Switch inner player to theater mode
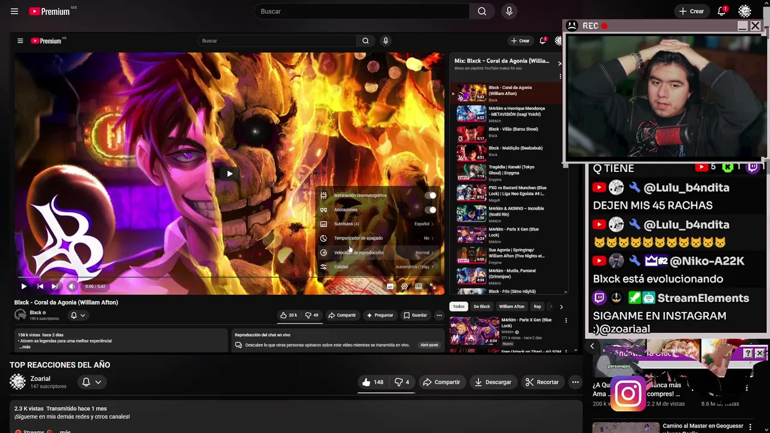This screenshot has width=770, height=433. 419,286
